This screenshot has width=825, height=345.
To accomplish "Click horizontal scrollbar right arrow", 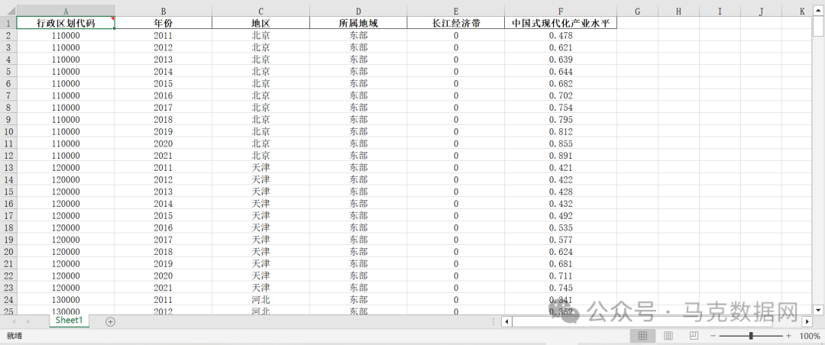I will click(807, 321).
